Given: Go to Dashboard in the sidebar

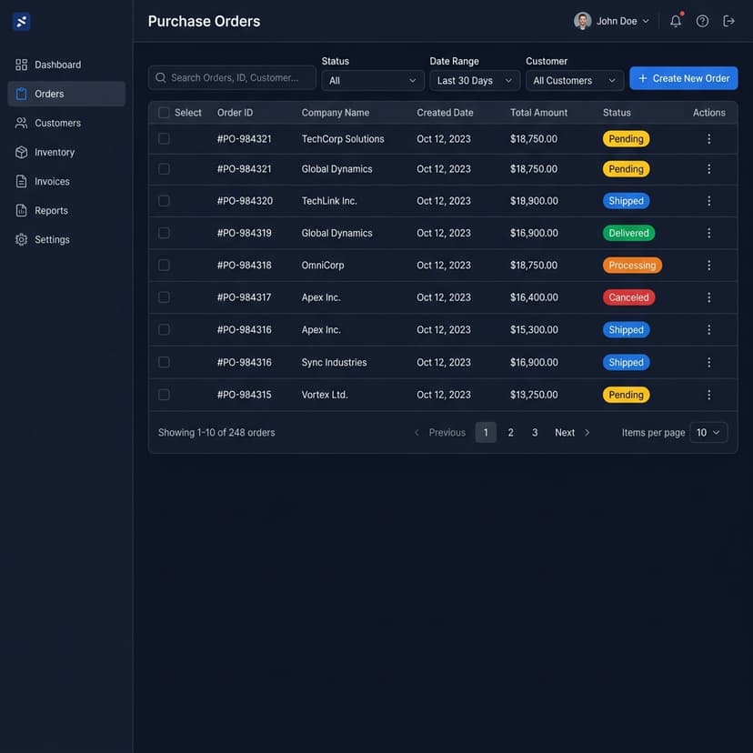Looking at the screenshot, I should (x=66, y=65).
